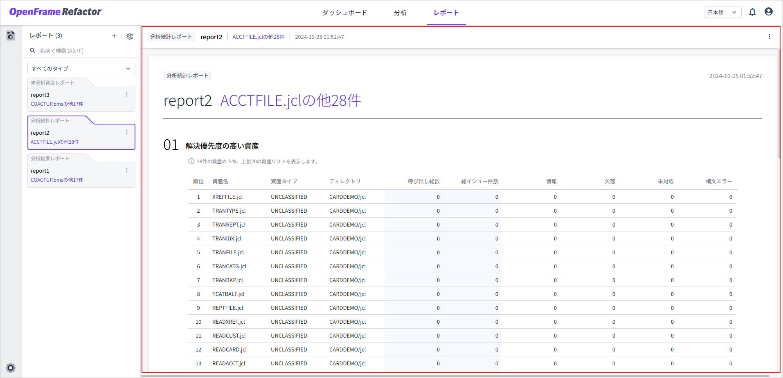Click ACCTFILE.jclの他28件 in report header bar
783x378 pixels.
(x=259, y=37)
